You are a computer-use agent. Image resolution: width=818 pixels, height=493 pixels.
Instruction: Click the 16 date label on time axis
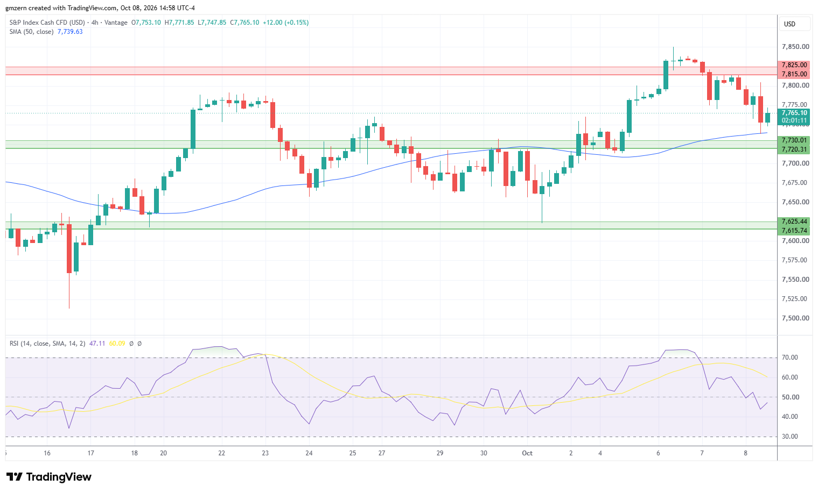point(47,453)
